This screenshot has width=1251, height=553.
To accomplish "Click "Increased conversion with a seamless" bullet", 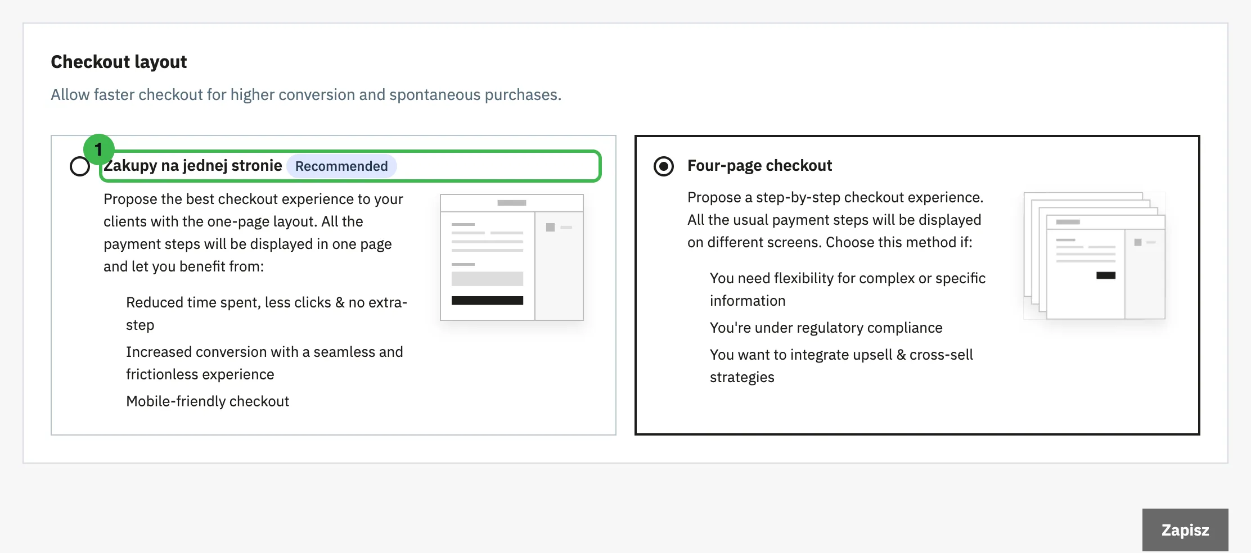I will click(x=264, y=363).
